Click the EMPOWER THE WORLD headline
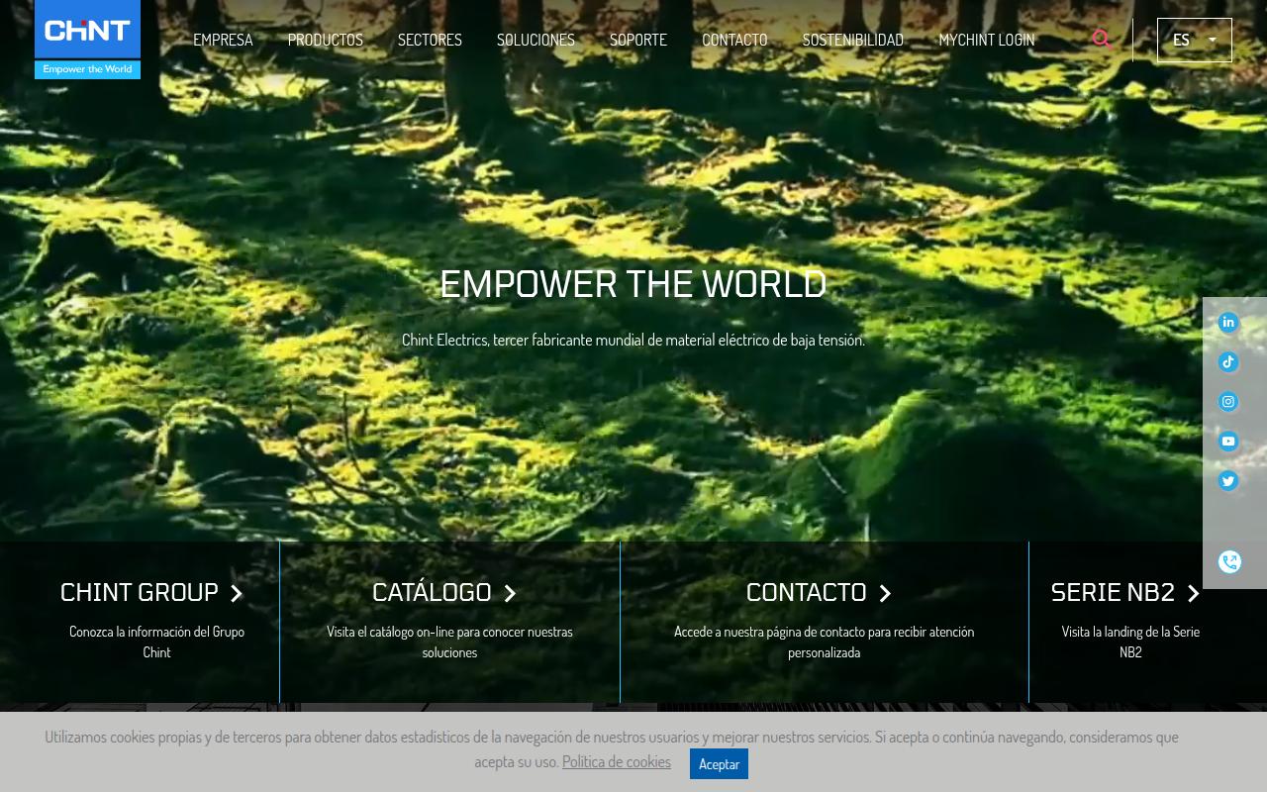This screenshot has width=1267, height=792. click(633, 284)
